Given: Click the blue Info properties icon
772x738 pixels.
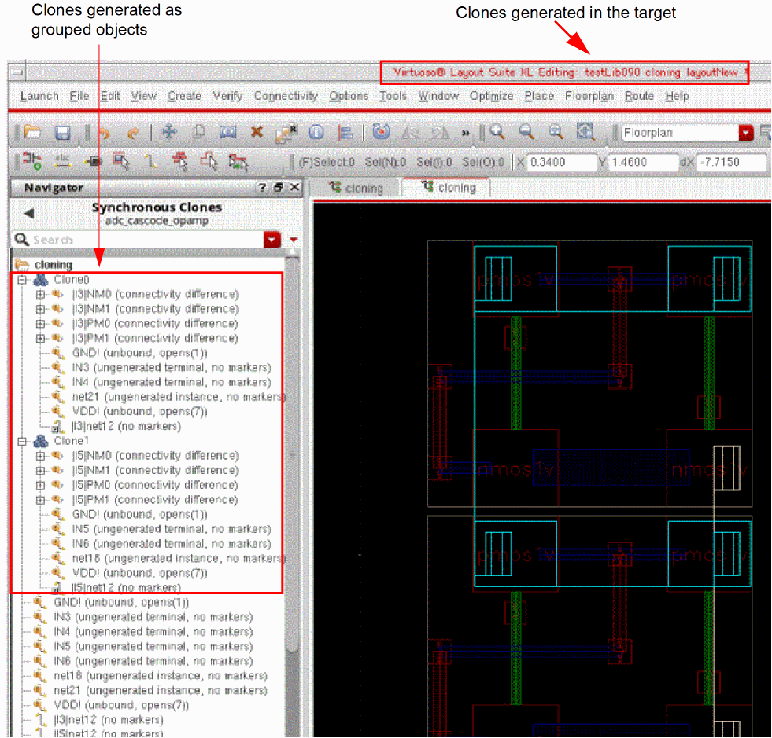Looking at the screenshot, I should pos(316,133).
